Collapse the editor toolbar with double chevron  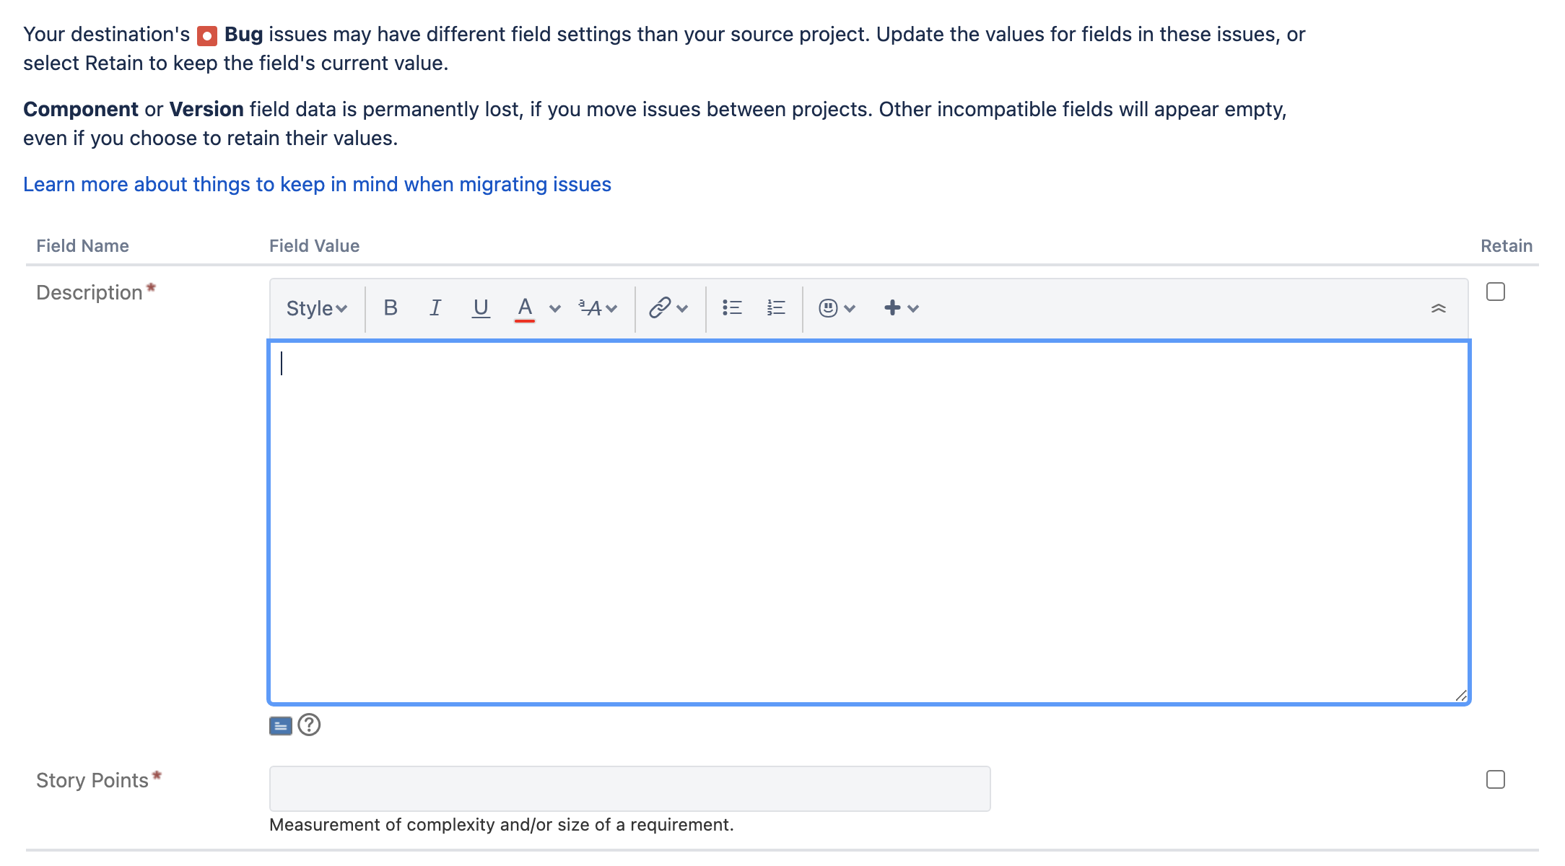click(1438, 308)
